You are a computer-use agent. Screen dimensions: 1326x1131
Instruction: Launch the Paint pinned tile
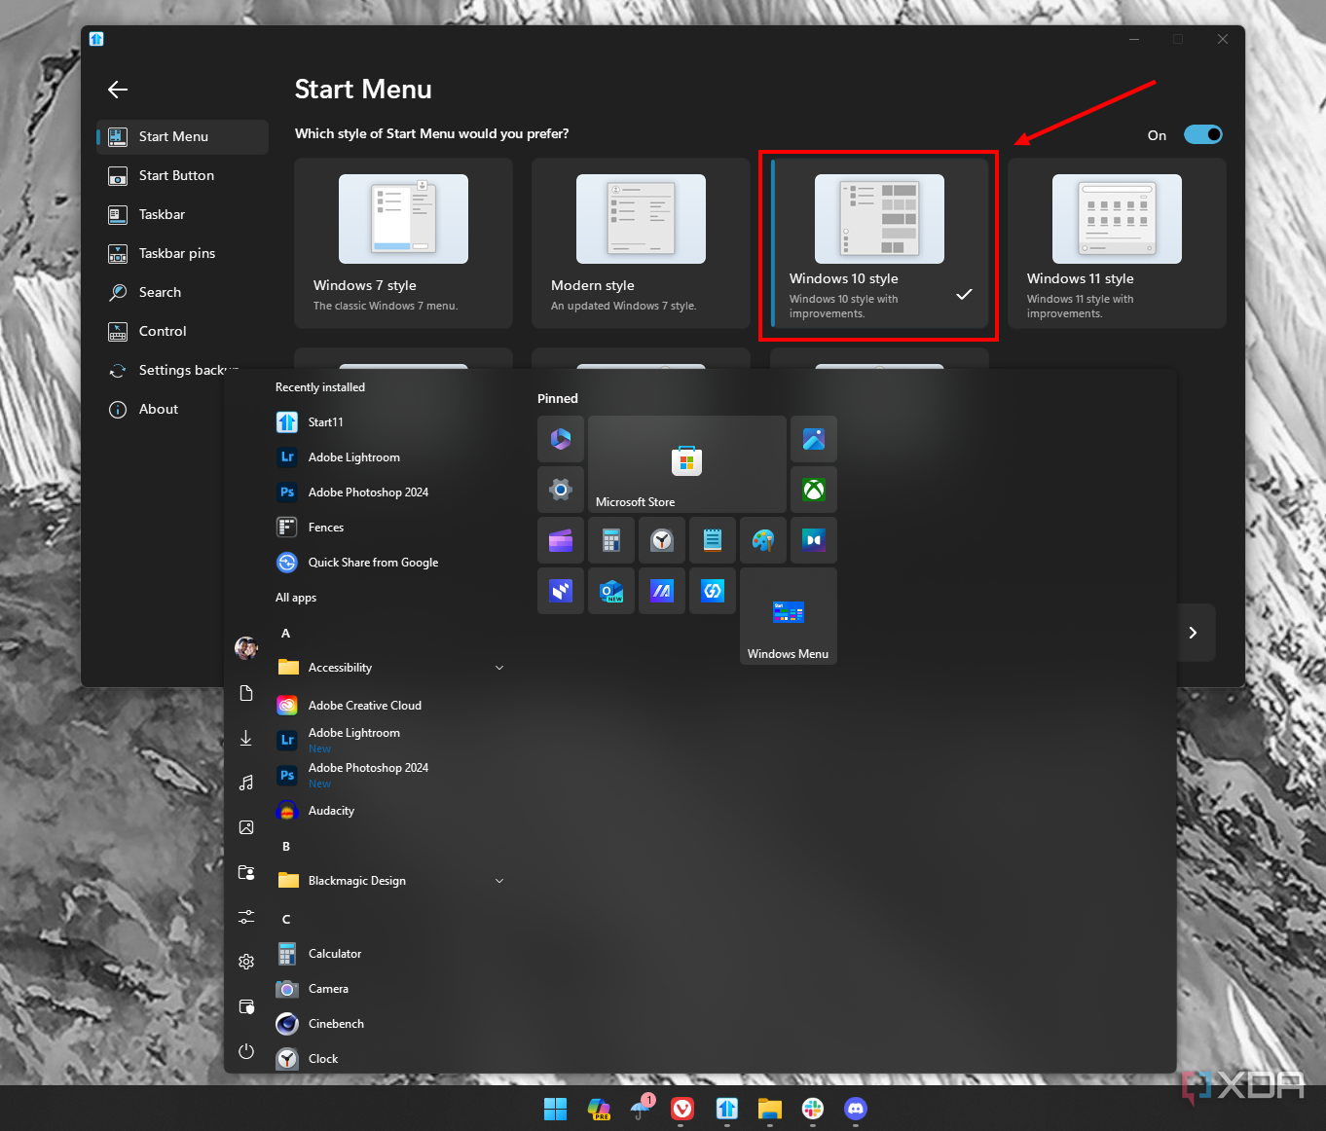[763, 540]
